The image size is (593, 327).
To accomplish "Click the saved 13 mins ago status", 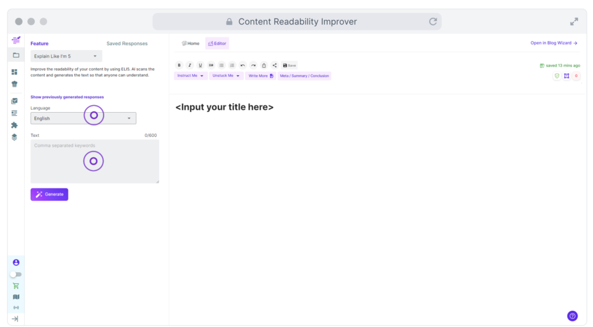I will point(560,66).
